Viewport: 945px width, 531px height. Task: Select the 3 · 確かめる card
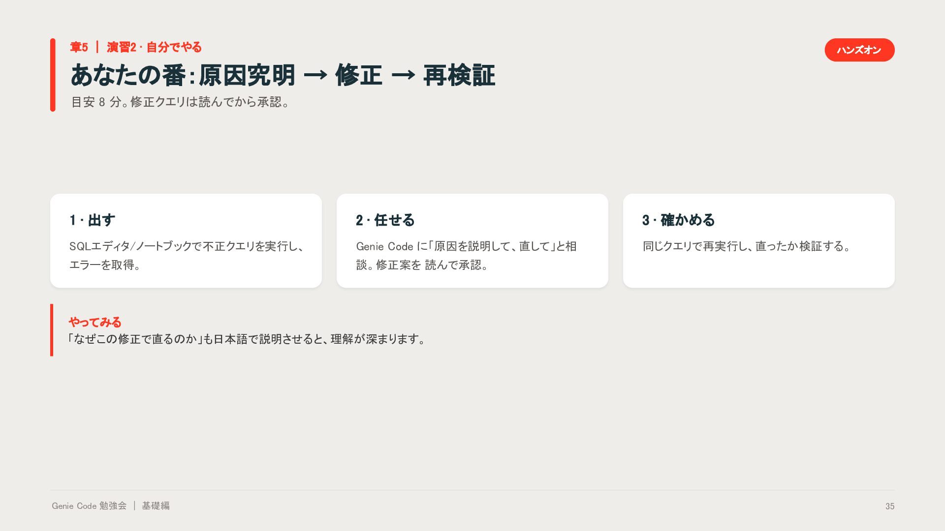coord(759,240)
